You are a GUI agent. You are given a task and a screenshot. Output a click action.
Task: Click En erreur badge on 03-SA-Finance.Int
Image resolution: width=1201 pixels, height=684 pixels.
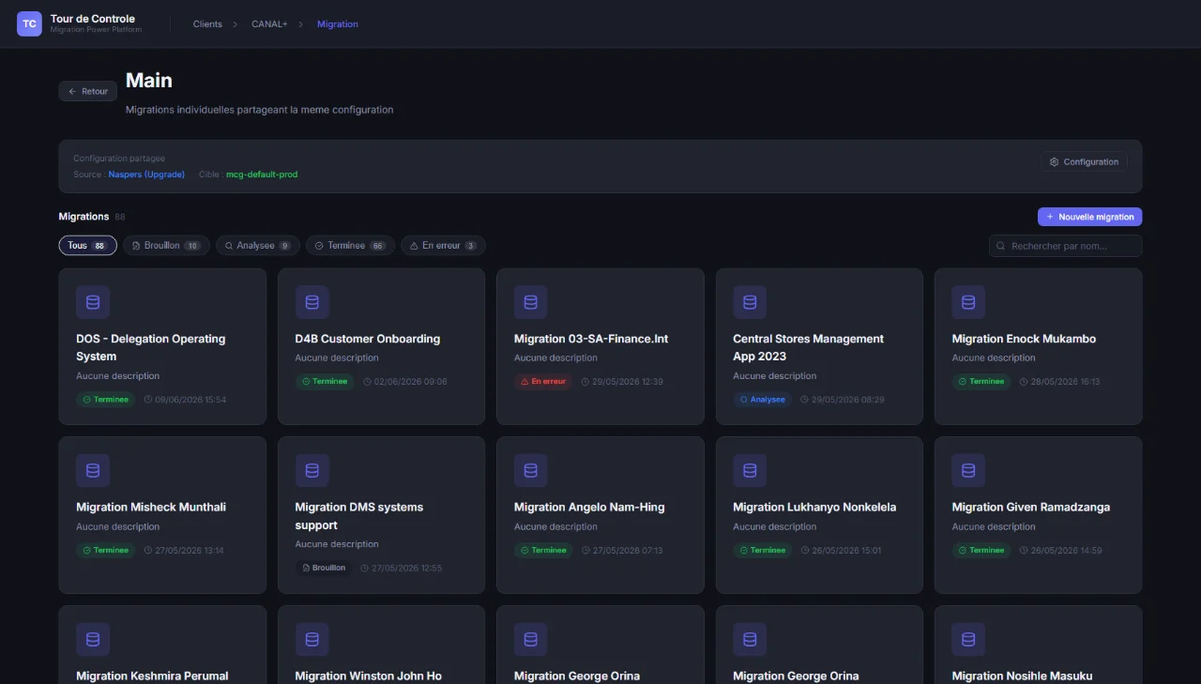pos(544,382)
